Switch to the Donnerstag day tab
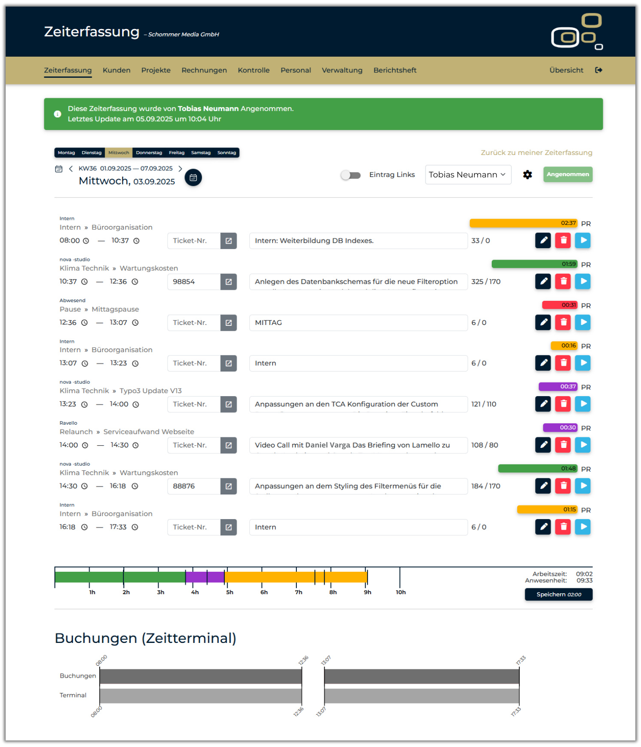This screenshot has height=747, width=641. click(149, 153)
